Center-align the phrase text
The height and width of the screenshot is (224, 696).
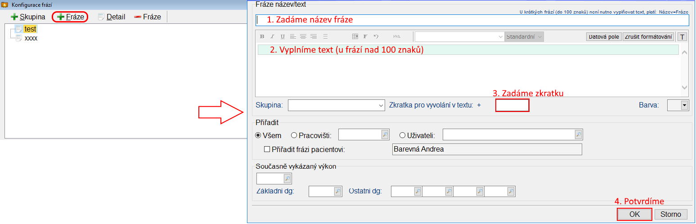(x=303, y=37)
